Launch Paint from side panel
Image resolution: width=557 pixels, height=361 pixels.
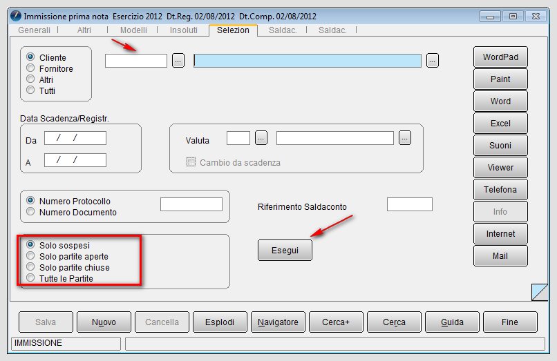click(x=500, y=79)
